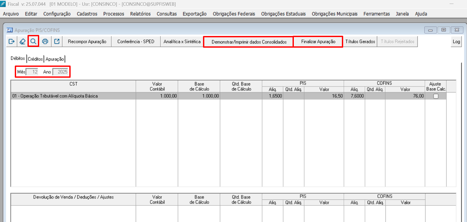Viewport: 467px width, 222px height.
Task: Switch to the Apuração tab
Action: click(55, 59)
